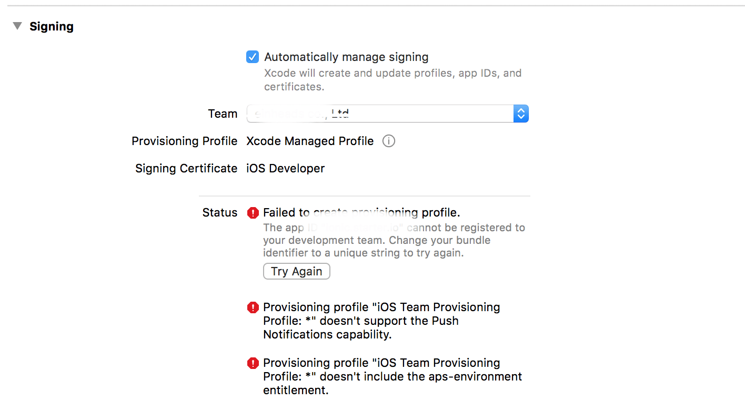Select the Xcode Managed Profile text
The image size is (745, 411).
click(x=310, y=141)
